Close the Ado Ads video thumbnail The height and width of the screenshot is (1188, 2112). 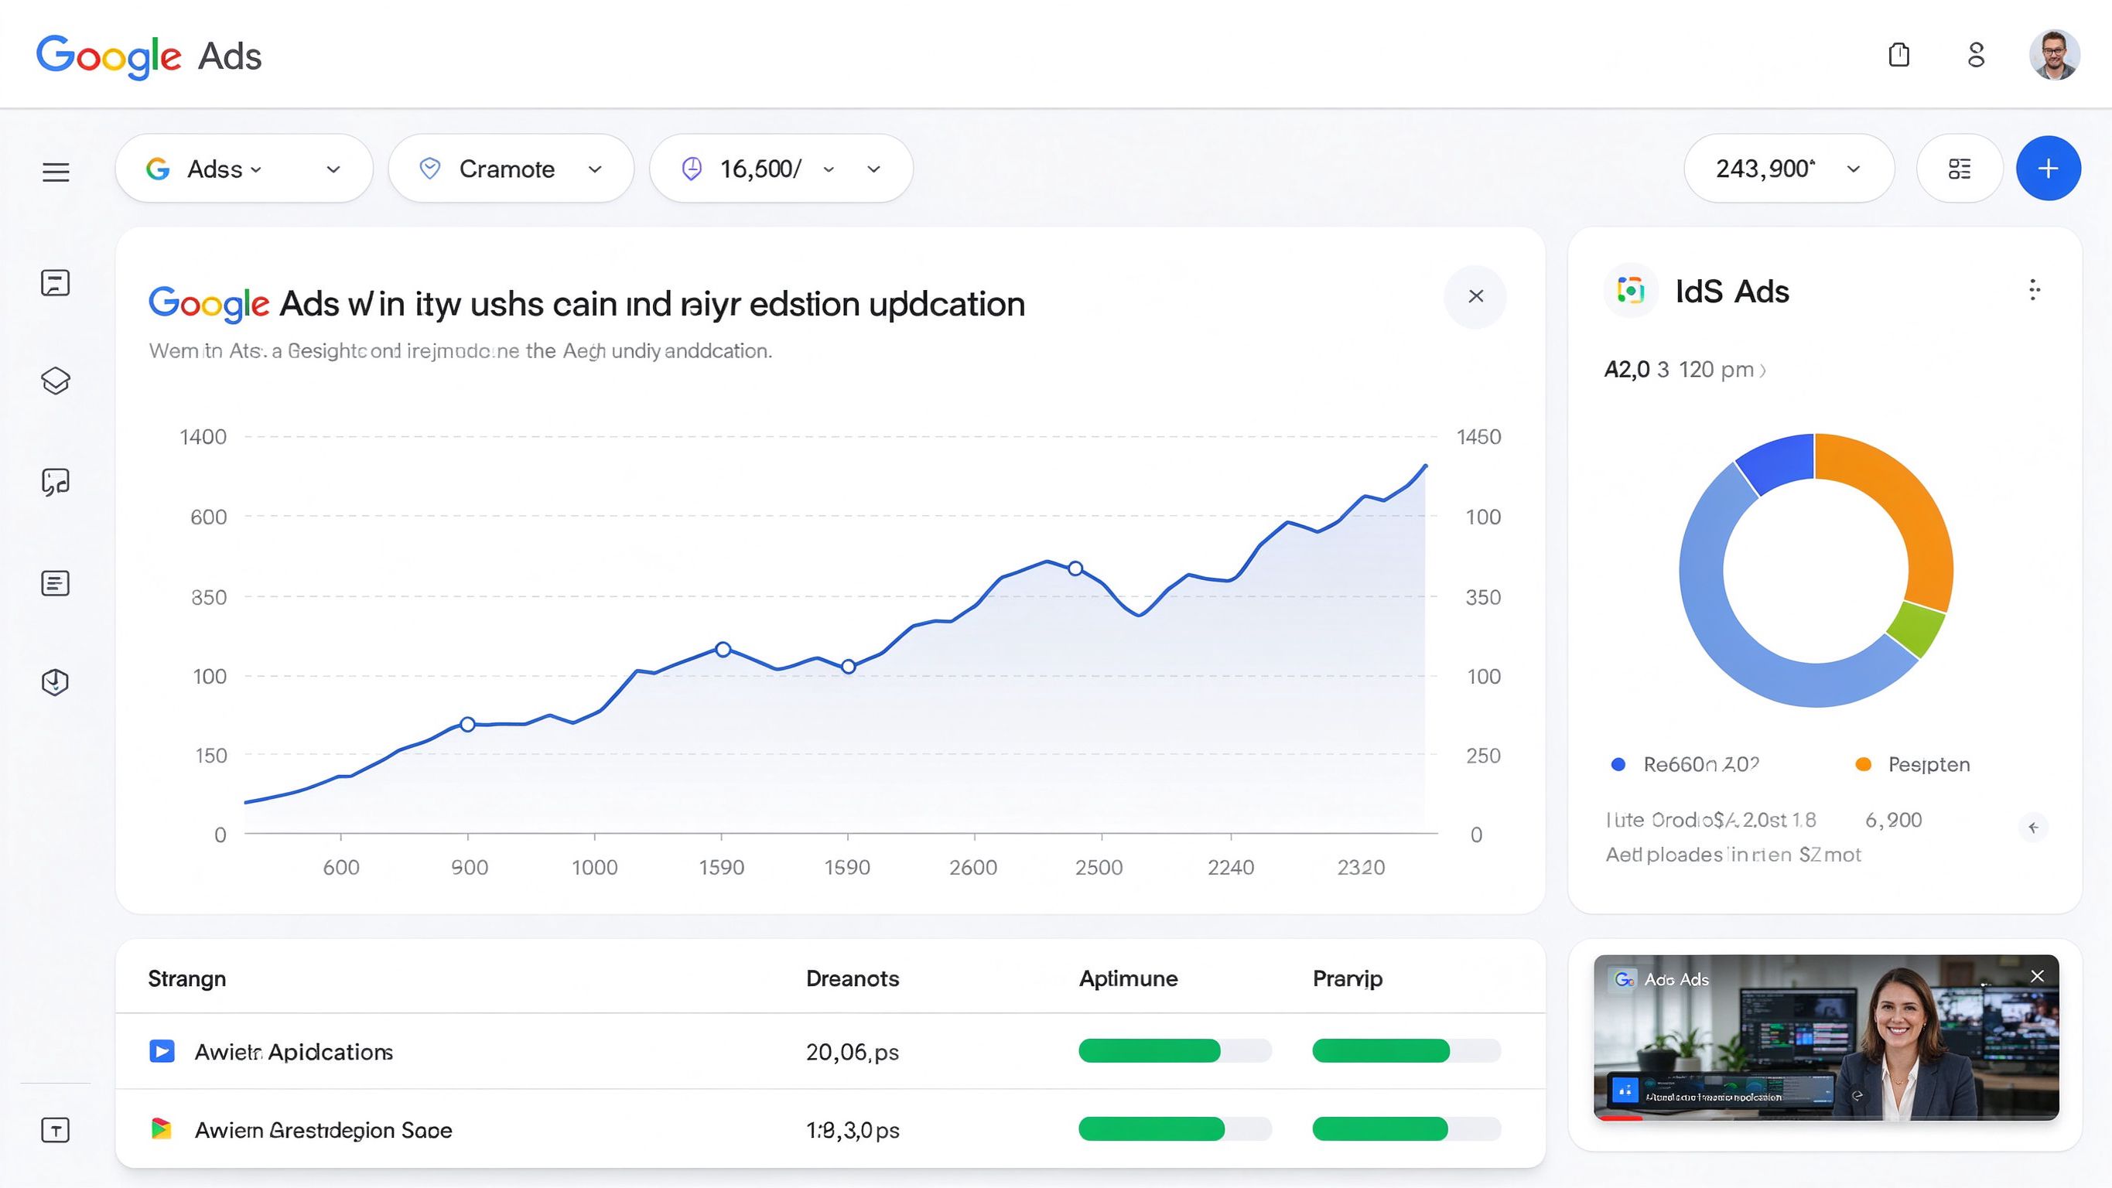(2038, 975)
